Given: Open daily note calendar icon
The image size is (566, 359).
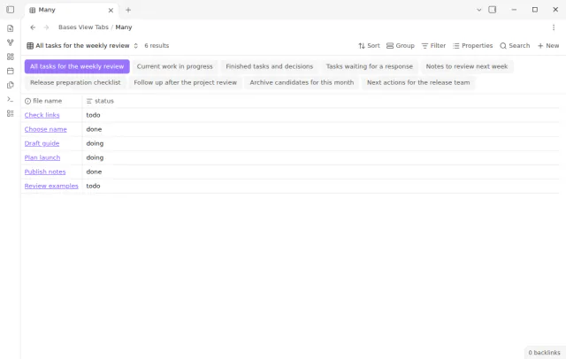Looking at the screenshot, I should point(10,71).
